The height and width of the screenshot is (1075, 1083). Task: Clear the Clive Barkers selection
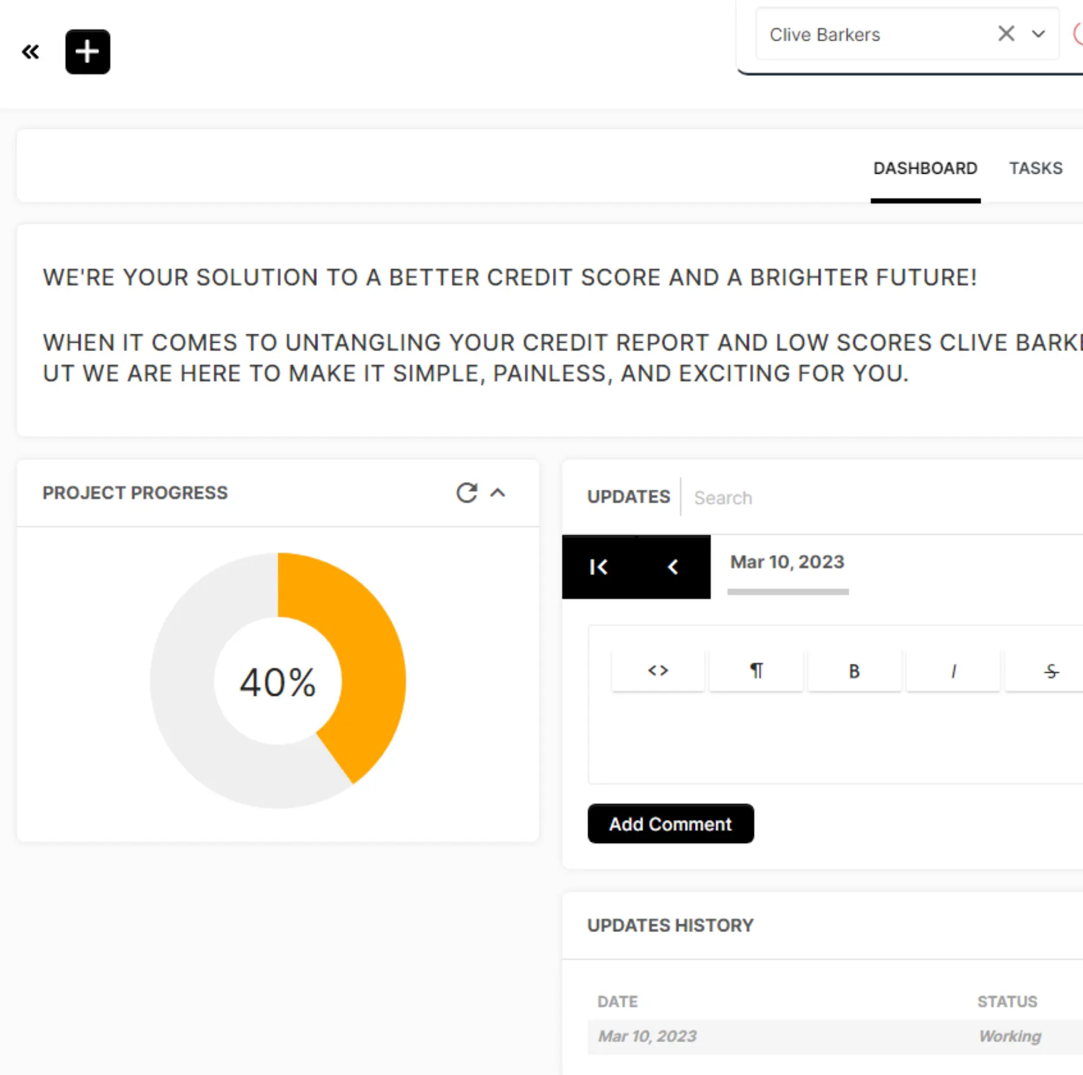(x=1006, y=34)
